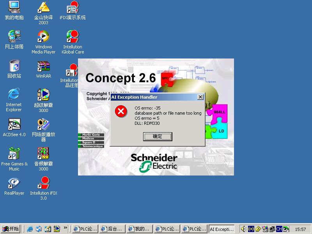
Task: Select the WinRAR desktop shortcut
Action: [43, 69]
